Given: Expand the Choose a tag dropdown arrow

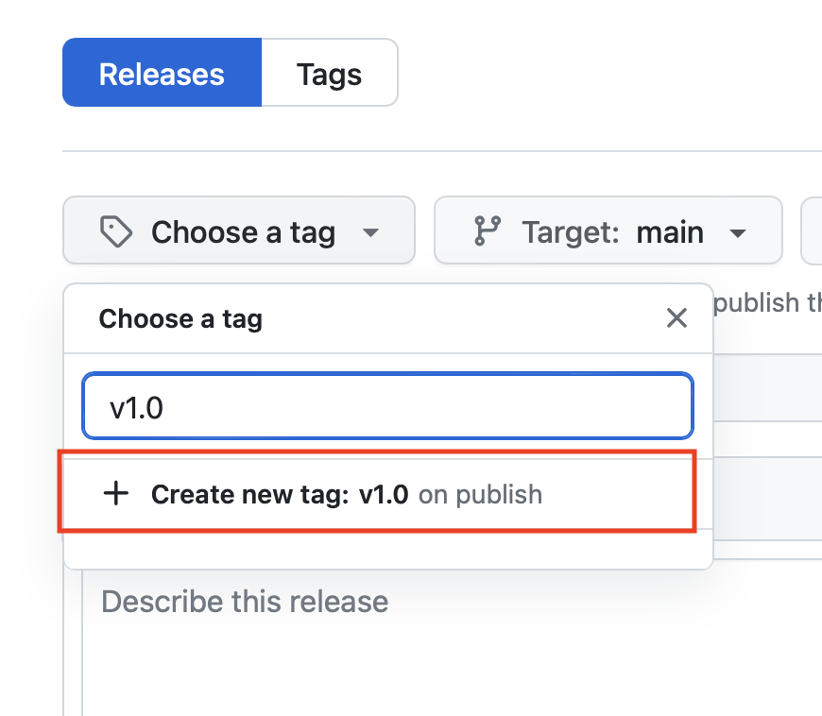Looking at the screenshot, I should (371, 232).
